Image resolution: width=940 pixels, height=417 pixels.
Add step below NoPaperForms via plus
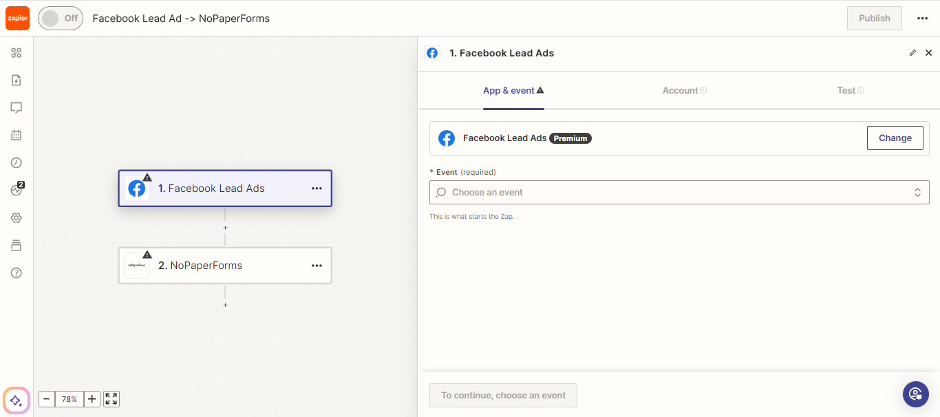pos(225,305)
